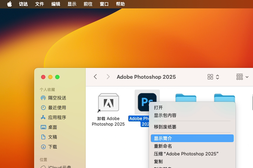The image size is (253, 168).
Task: Click the document icon beside 文稿
Action: coord(43,137)
